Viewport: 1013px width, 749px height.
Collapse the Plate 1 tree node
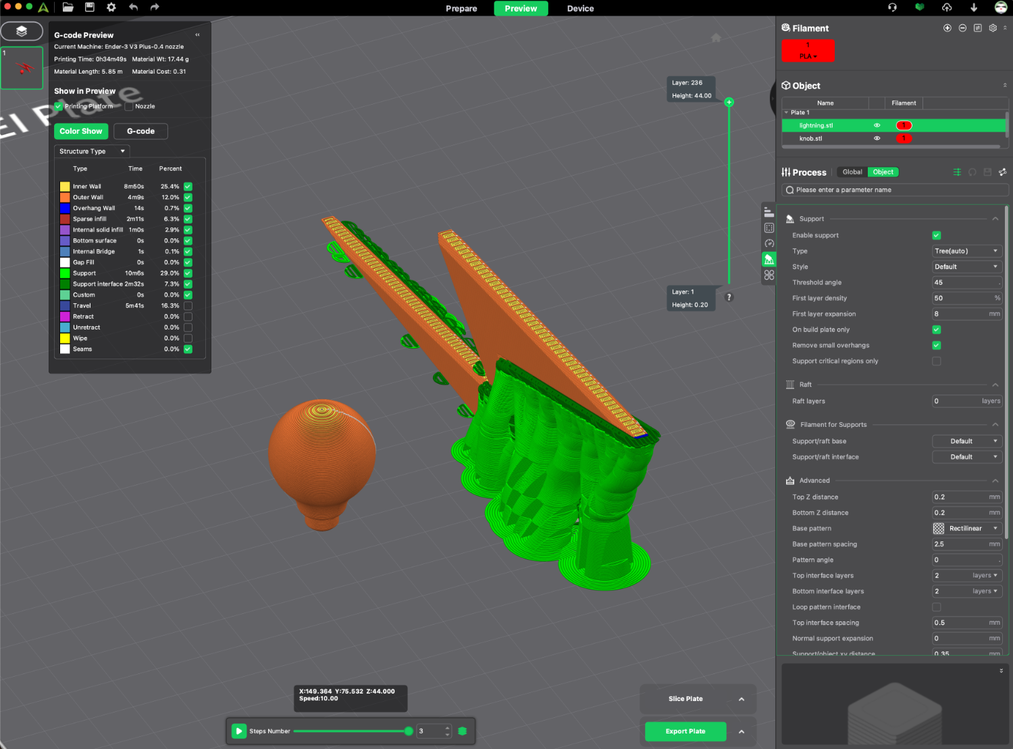click(x=786, y=113)
